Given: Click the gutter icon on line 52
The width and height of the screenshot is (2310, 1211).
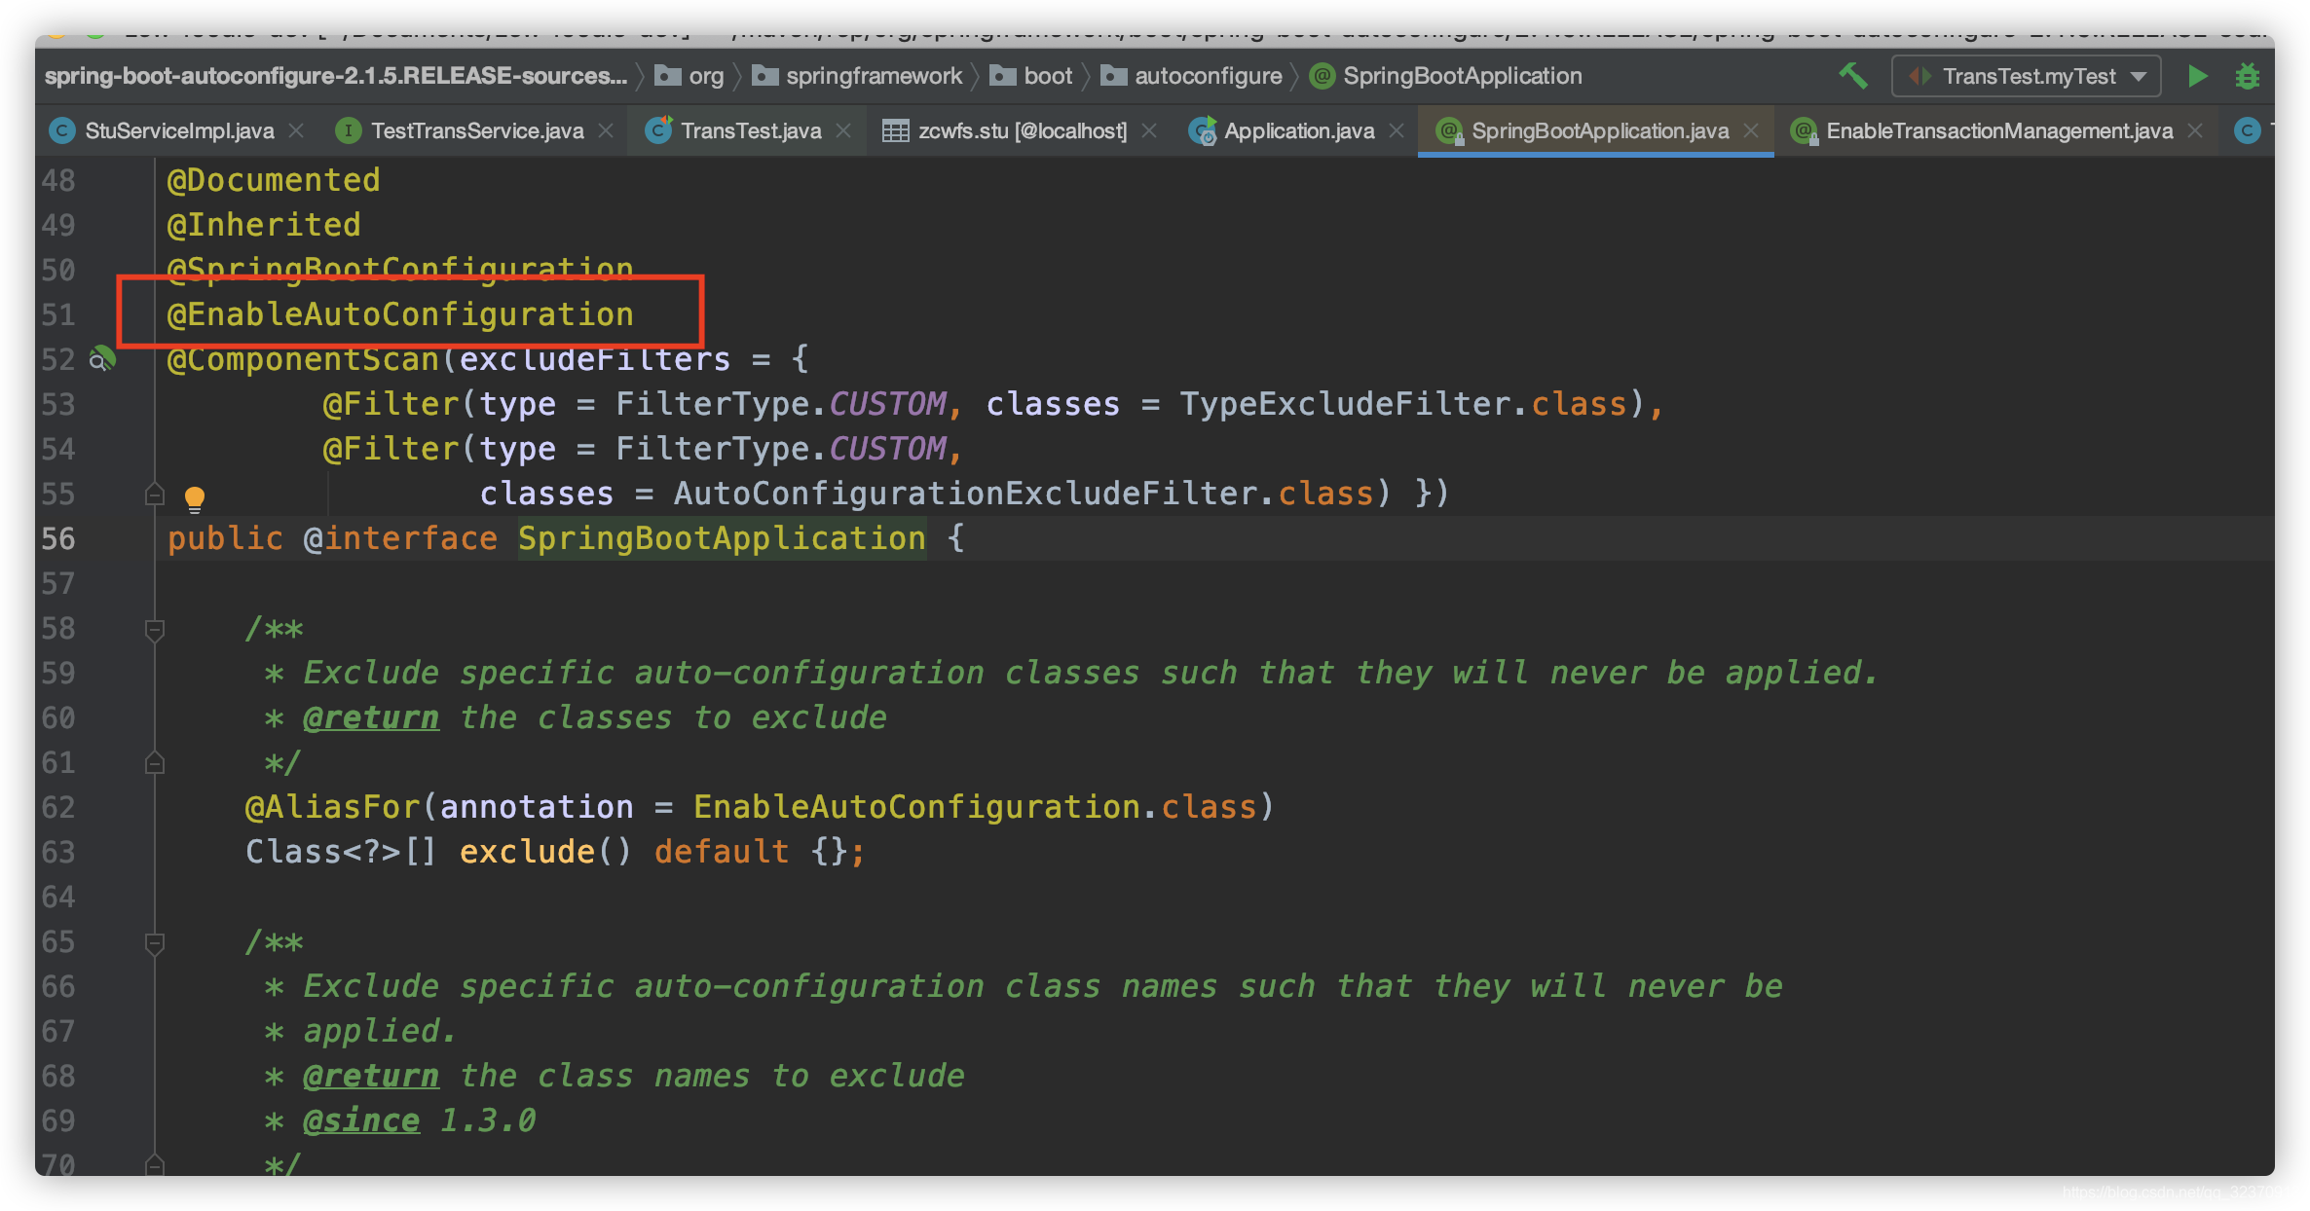Looking at the screenshot, I should click(102, 359).
